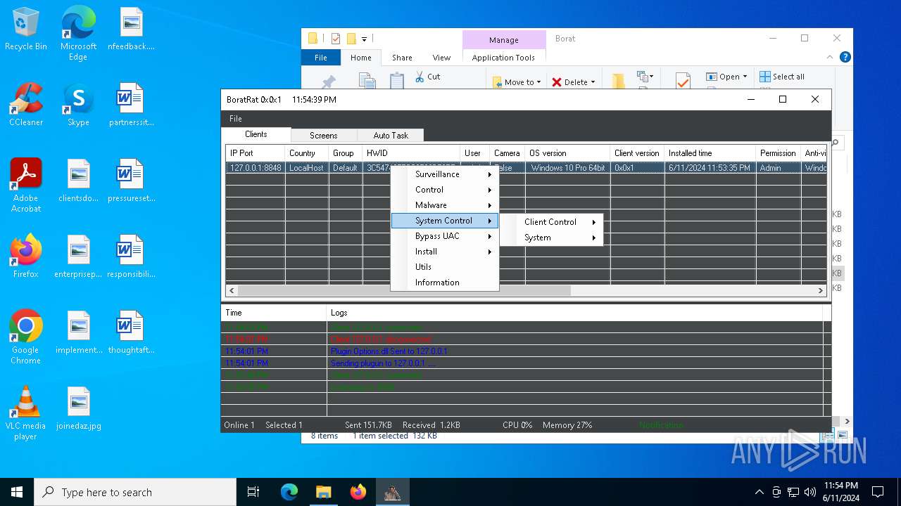Open Adobe Acrobat desktop shortcut
Image resolution: width=901 pixels, height=506 pixels.
[x=26, y=186]
